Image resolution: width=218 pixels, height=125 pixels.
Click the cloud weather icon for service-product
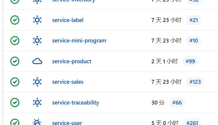point(37,61)
